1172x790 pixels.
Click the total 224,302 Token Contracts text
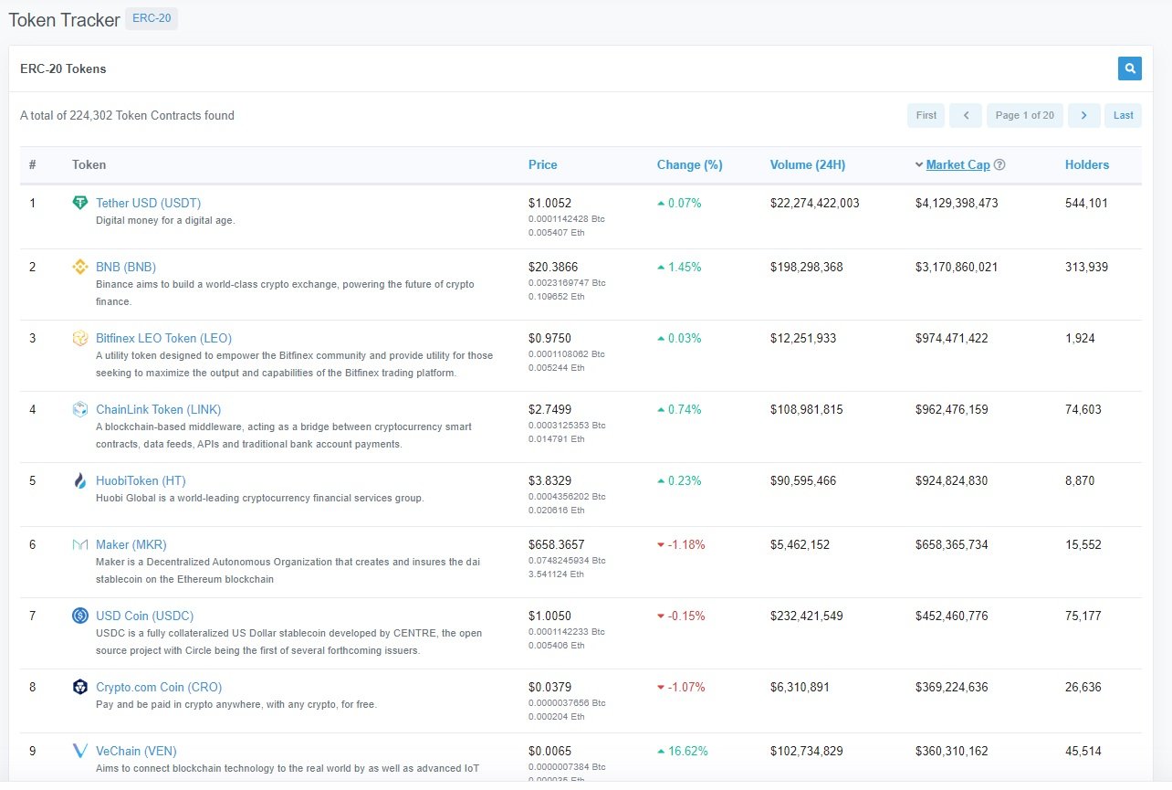point(127,115)
